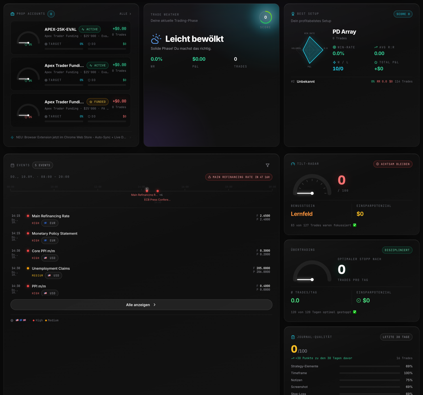This screenshot has height=395, width=423.
Task: Click the PD Array radar chart
Action: pyautogui.click(x=310, y=50)
